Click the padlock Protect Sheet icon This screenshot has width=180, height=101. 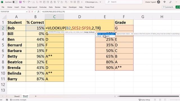point(51,2)
